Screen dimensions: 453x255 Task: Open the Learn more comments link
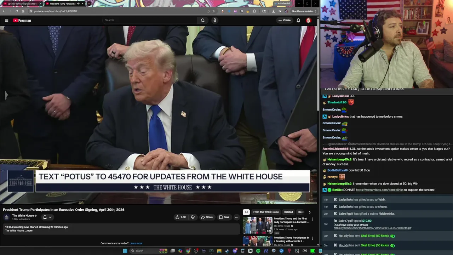(x=136, y=243)
